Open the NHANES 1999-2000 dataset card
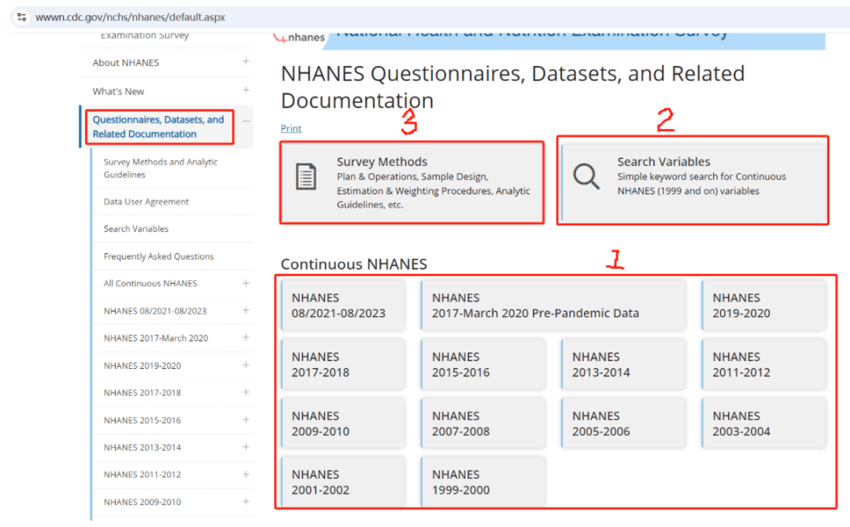The width and height of the screenshot is (850, 527). pos(482,482)
